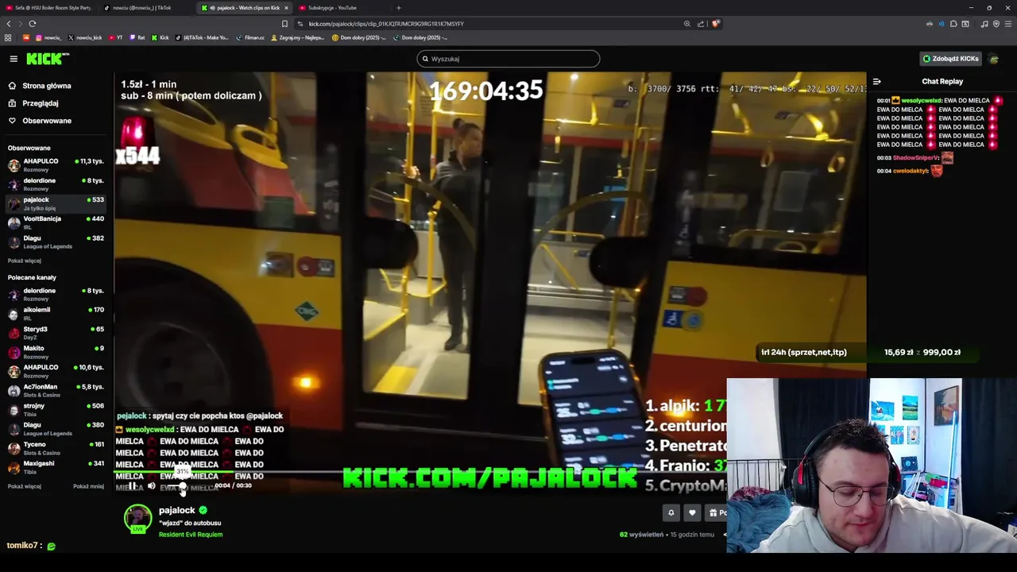Collapse the Chat Replay panel
The width and height of the screenshot is (1017, 572).
pos(877,81)
